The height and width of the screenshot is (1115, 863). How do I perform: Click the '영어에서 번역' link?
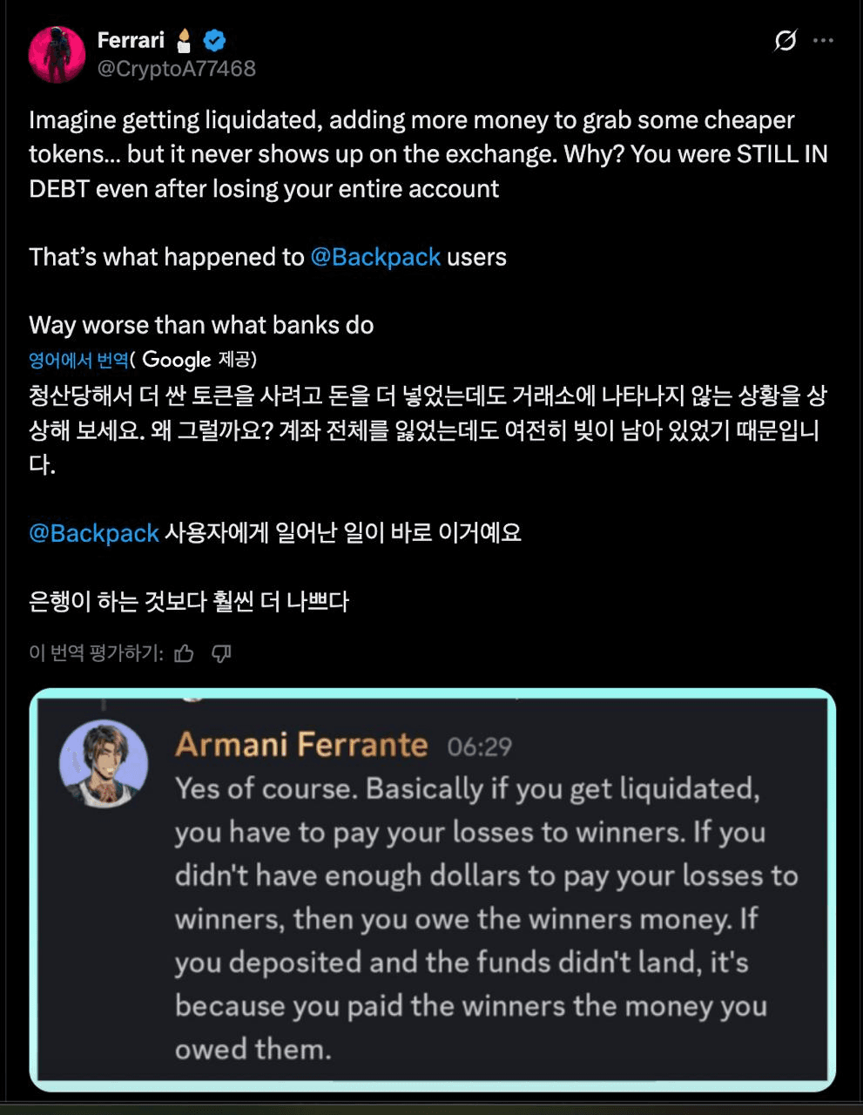pos(78,360)
